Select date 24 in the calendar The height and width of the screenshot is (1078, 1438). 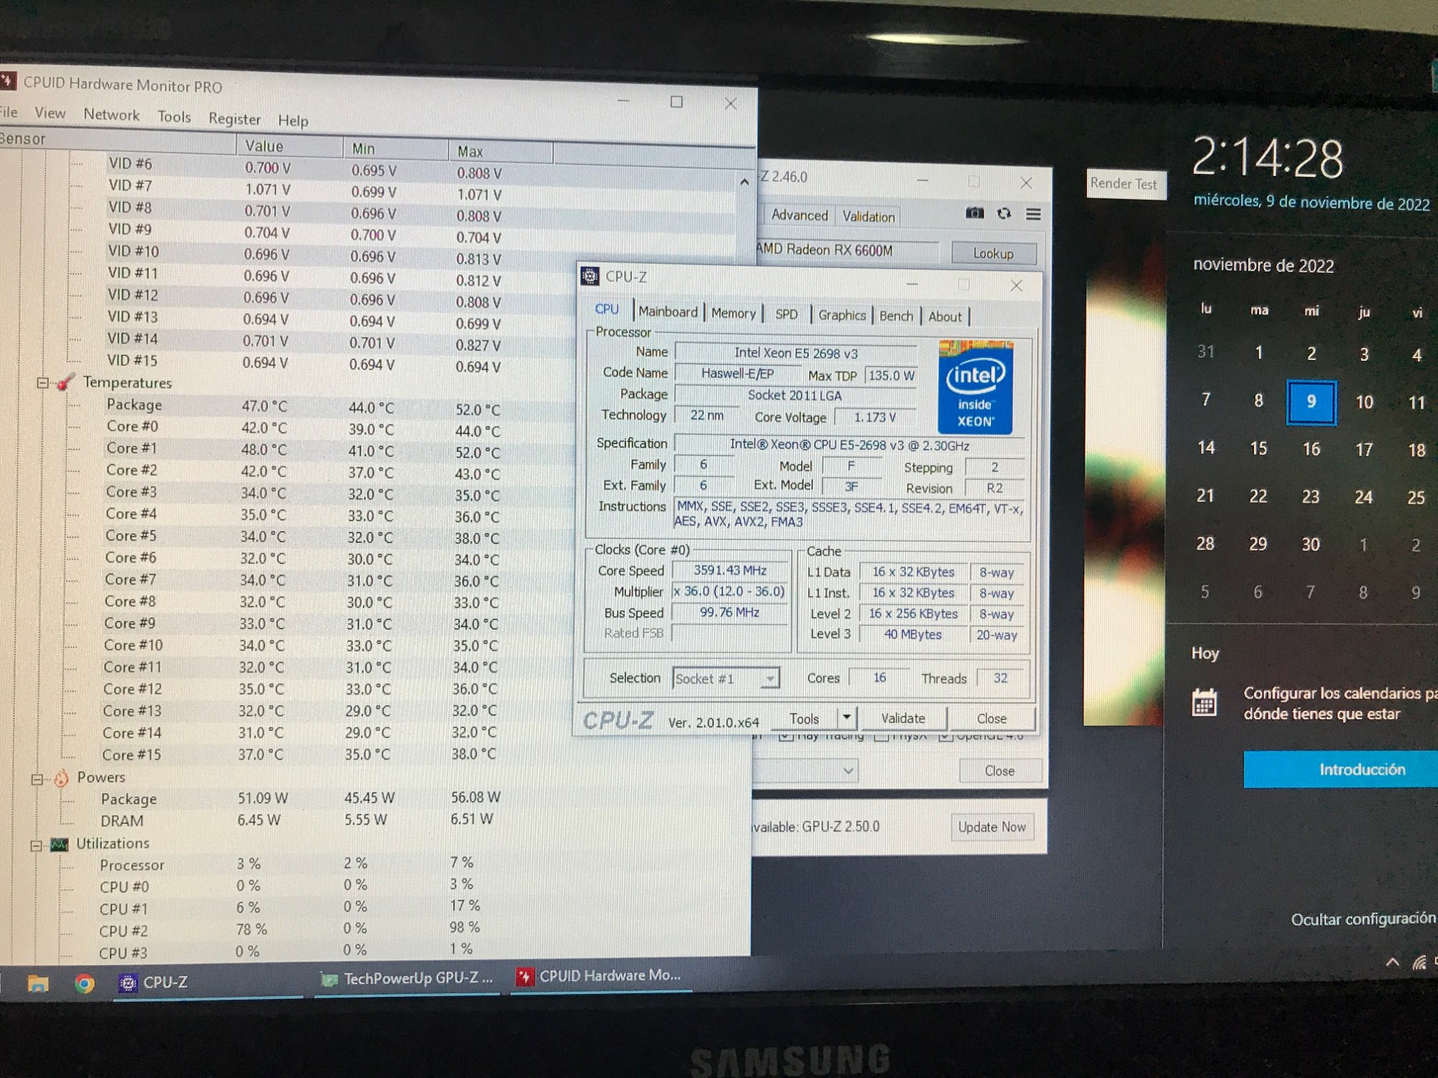[1363, 497]
